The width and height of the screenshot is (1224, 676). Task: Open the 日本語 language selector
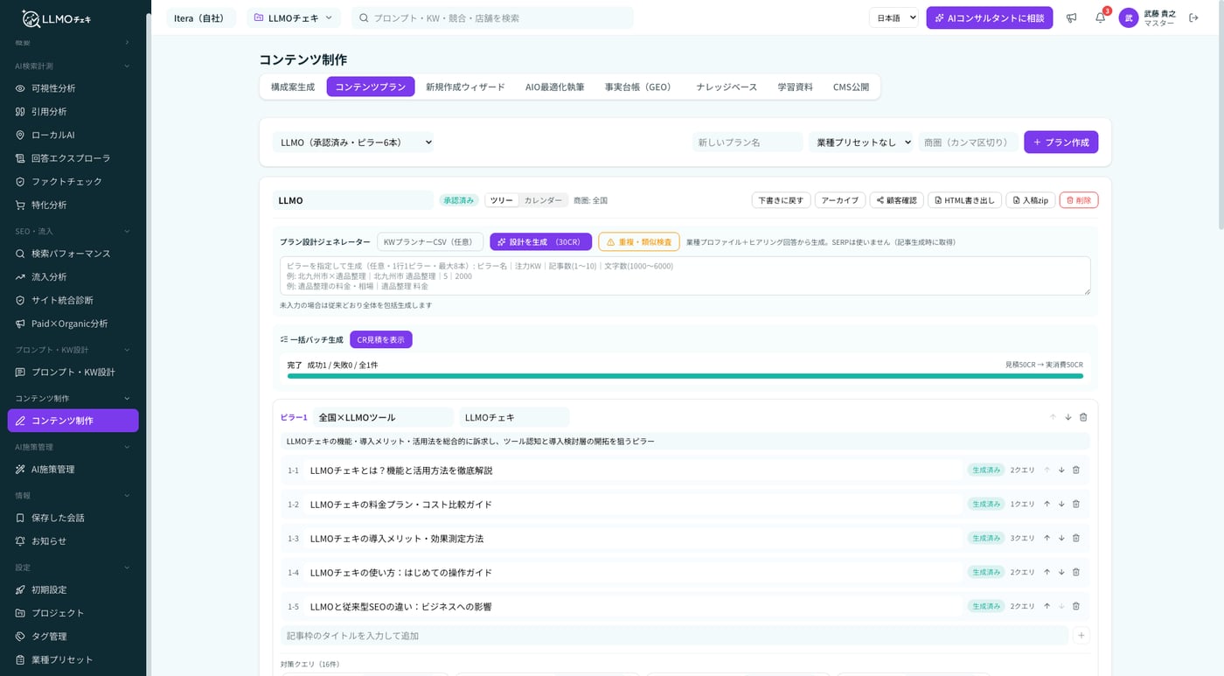click(894, 17)
